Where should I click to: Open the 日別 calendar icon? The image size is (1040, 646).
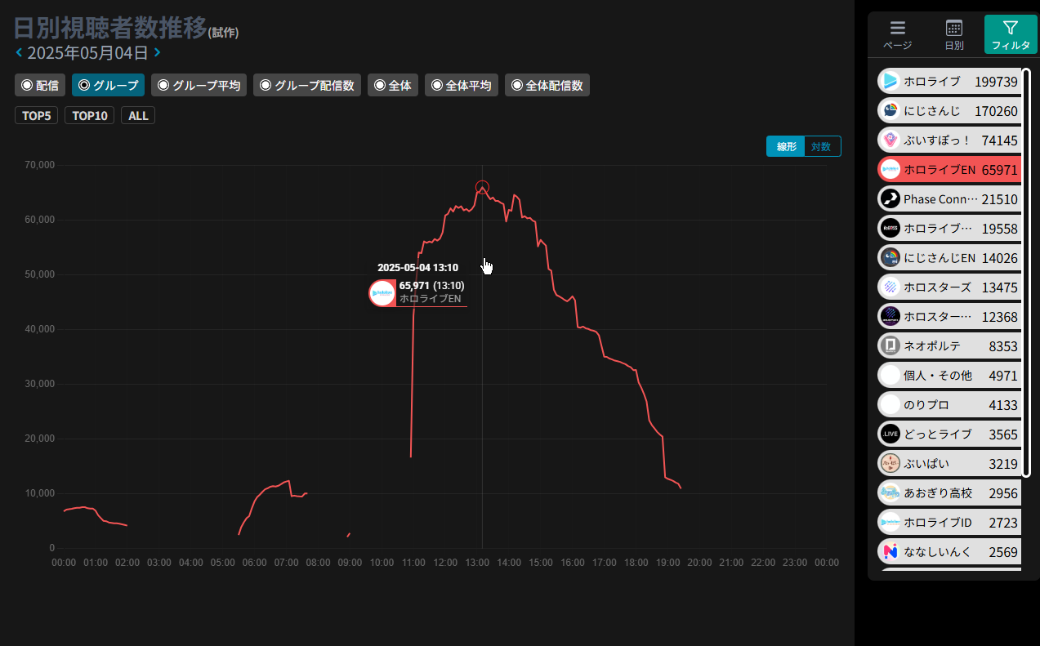tap(954, 28)
